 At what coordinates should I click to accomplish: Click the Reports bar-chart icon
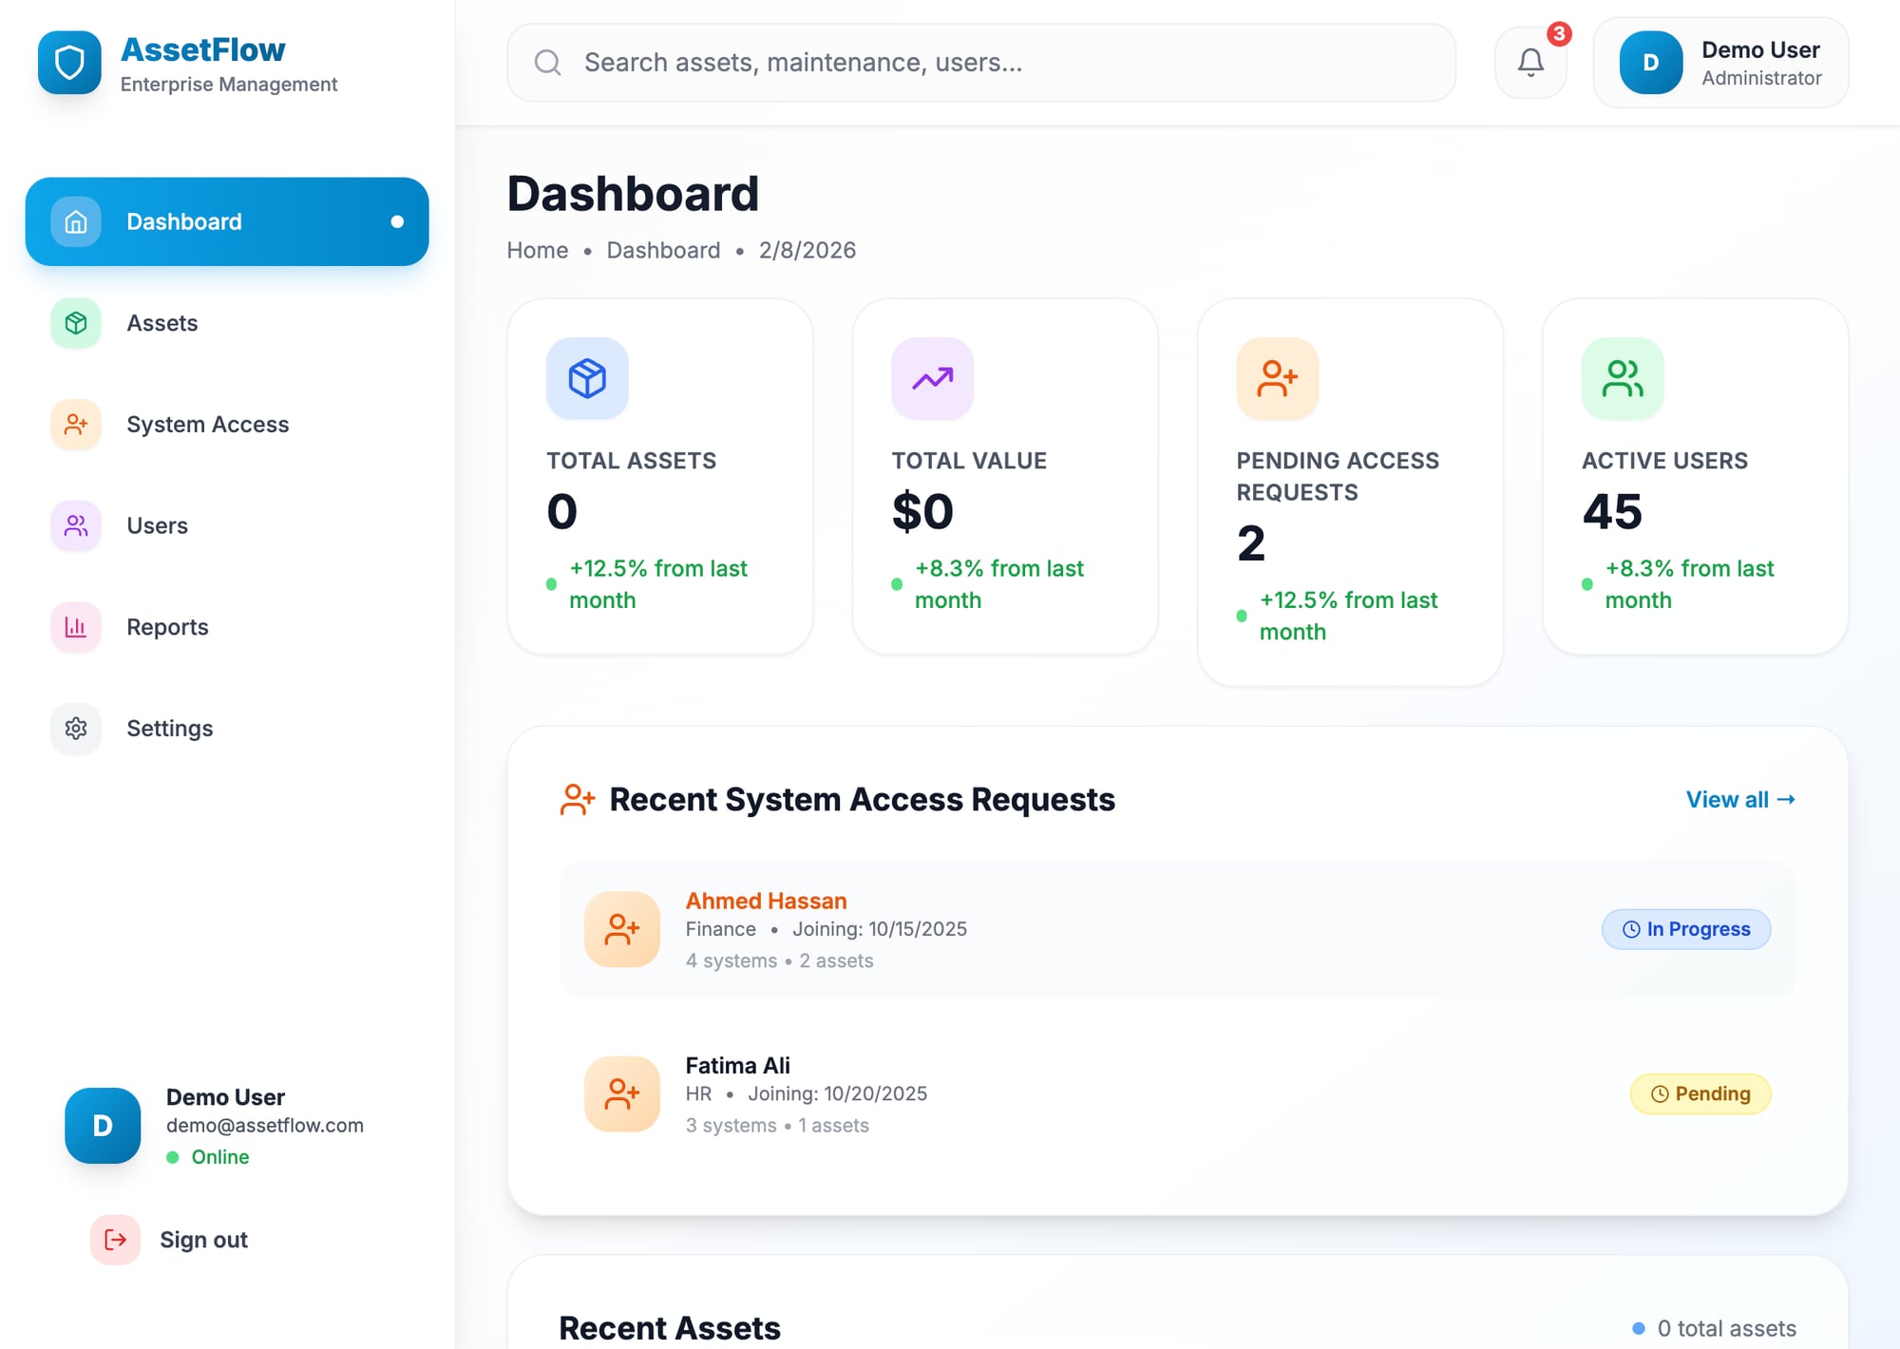click(x=75, y=627)
